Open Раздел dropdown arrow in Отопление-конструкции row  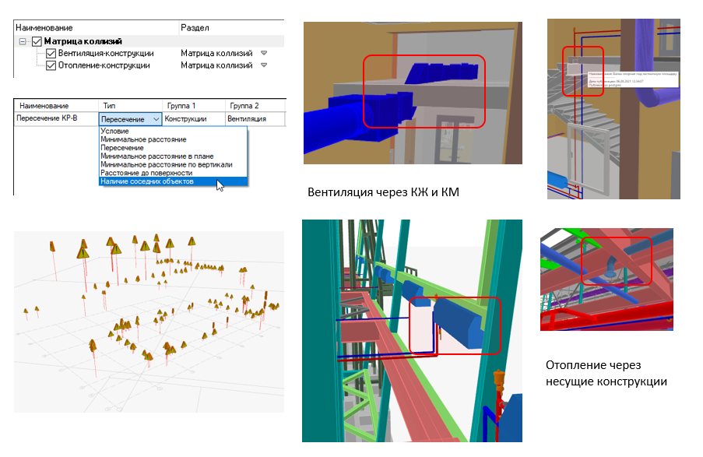(263, 65)
